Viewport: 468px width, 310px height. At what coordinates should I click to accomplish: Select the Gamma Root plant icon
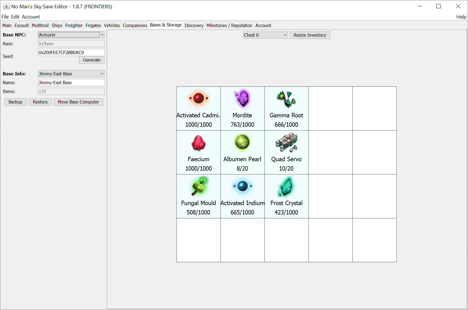(286, 99)
